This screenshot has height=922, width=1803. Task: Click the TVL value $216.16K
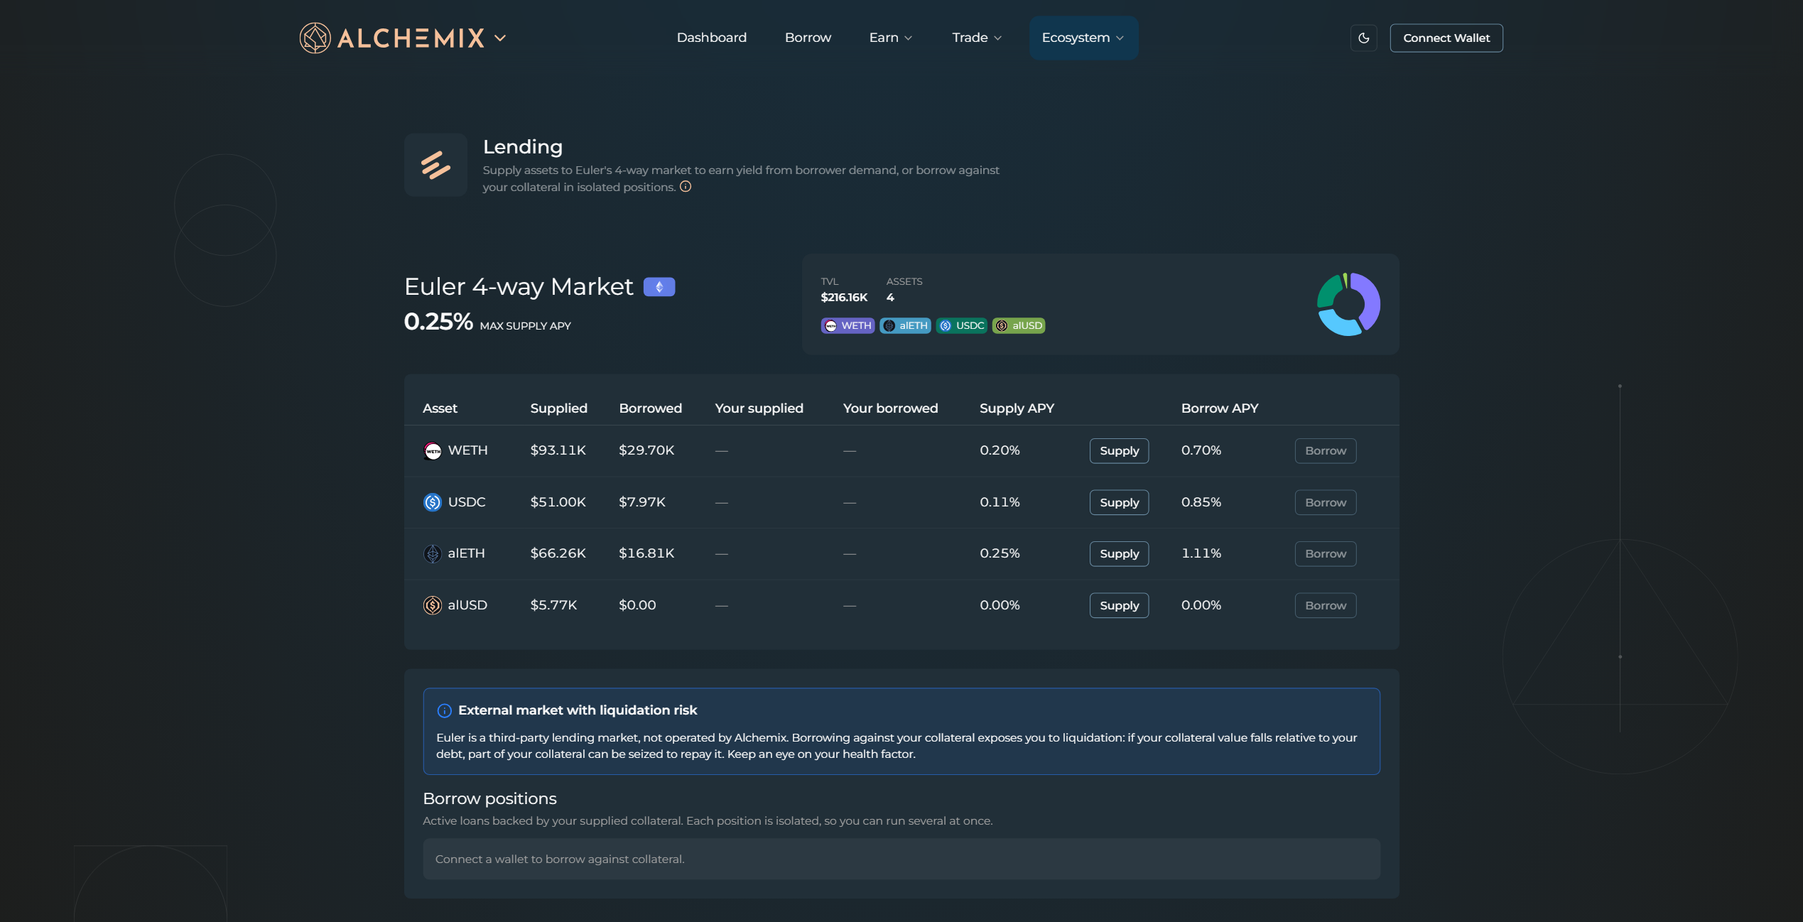tap(844, 298)
